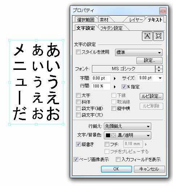Click the 字間 spacing arrow

click(115, 79)
